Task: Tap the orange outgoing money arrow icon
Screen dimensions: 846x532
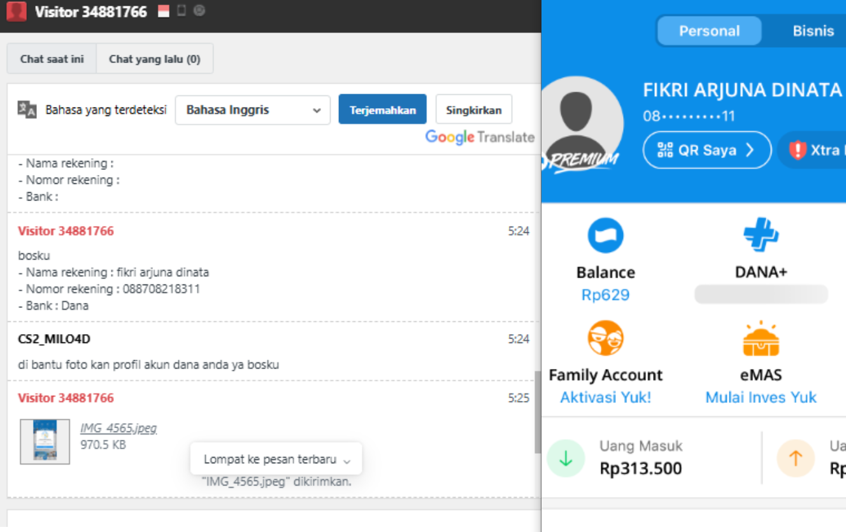Action: pyautogui.click(x=796, y=458)
